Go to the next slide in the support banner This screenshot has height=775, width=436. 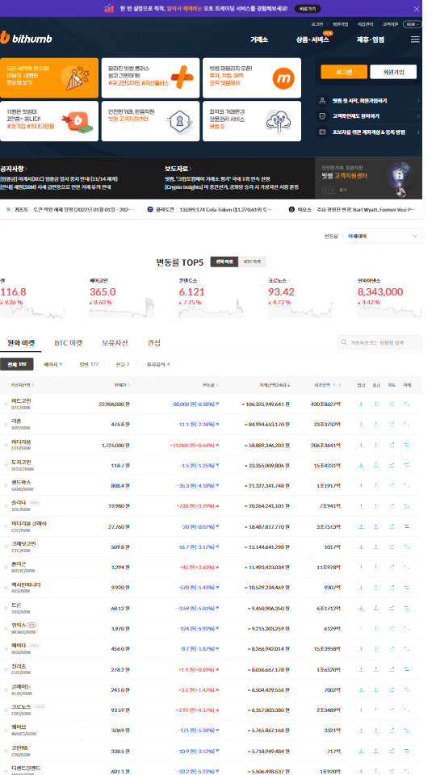(x=333, y=190)
